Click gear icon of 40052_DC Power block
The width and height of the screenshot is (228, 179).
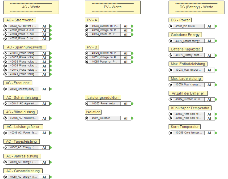(171, 26)
